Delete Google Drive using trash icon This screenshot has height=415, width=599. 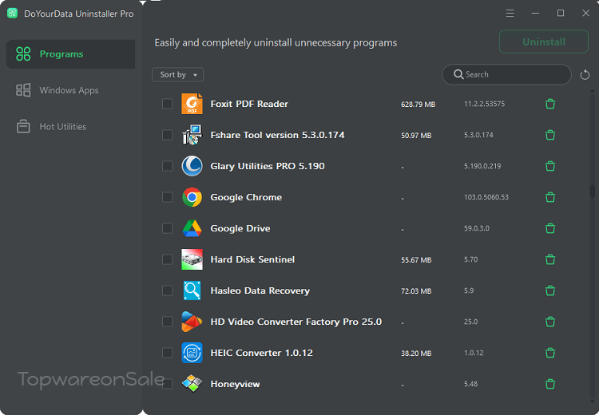pos(550,228)
